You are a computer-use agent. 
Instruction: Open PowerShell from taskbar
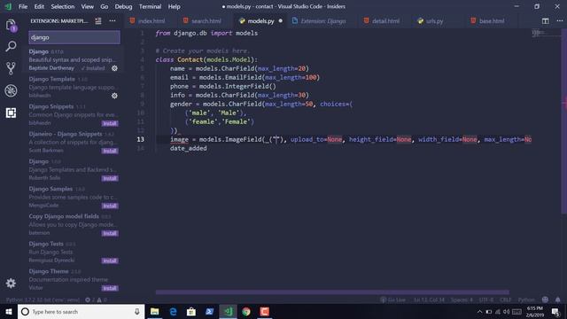(x=209, y=311)
